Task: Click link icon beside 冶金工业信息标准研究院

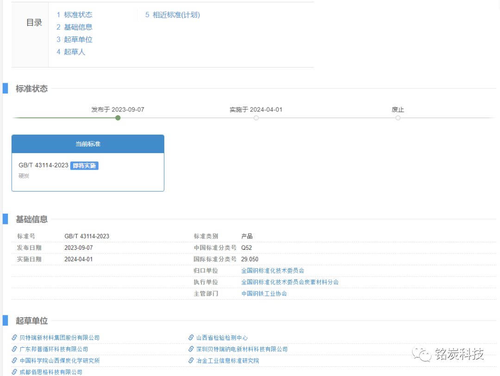Action: coord(191,360)
